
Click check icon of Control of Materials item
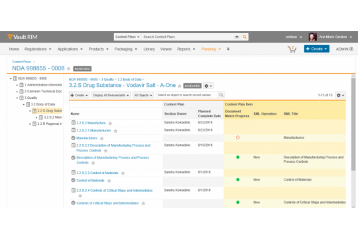tap(73, 180)
